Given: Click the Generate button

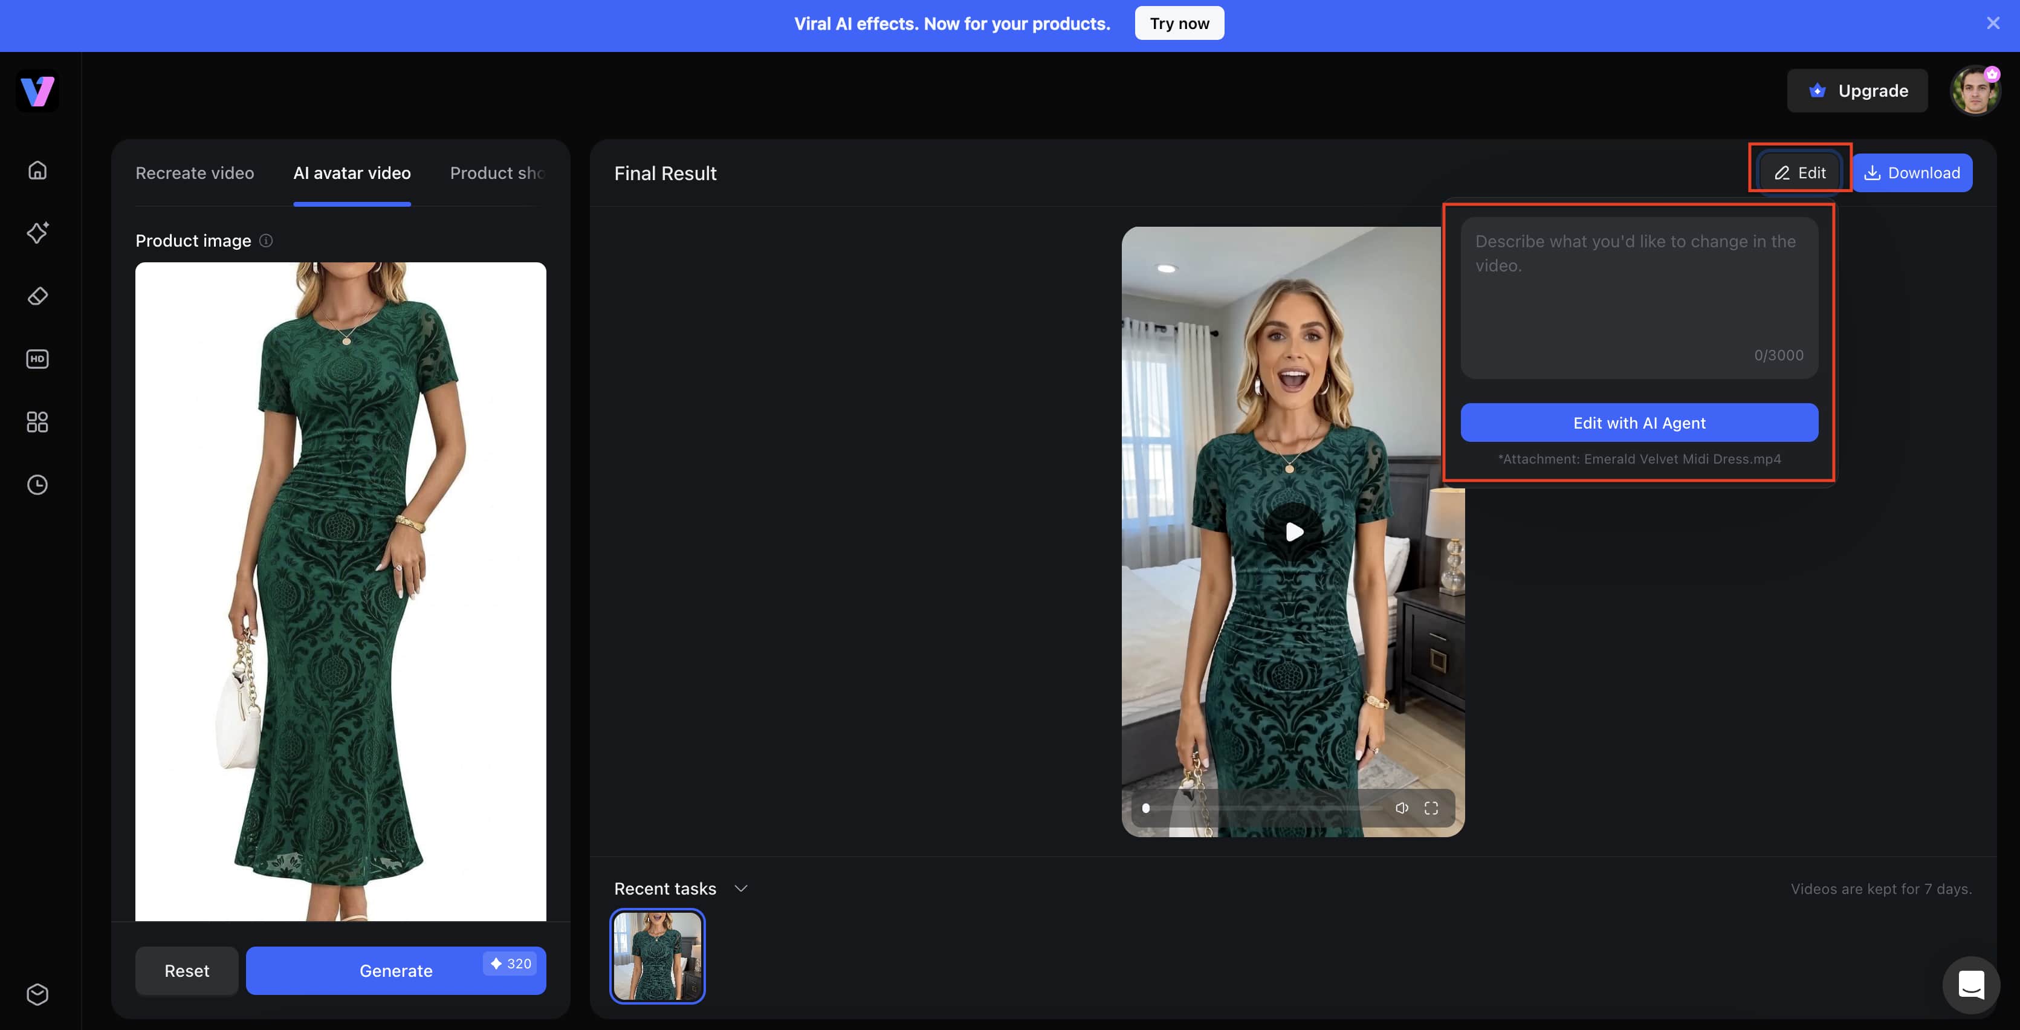Looking at the screenshot, I should 395,970.
